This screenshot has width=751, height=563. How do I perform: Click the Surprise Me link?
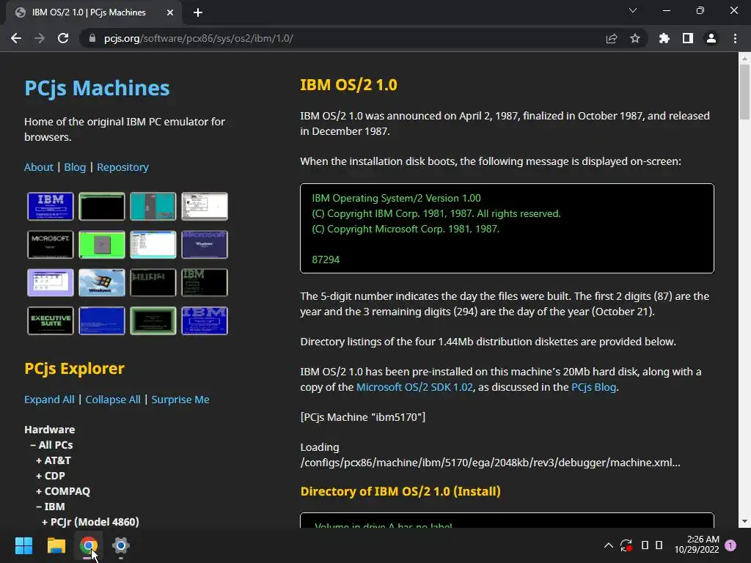tap(180, 400)
